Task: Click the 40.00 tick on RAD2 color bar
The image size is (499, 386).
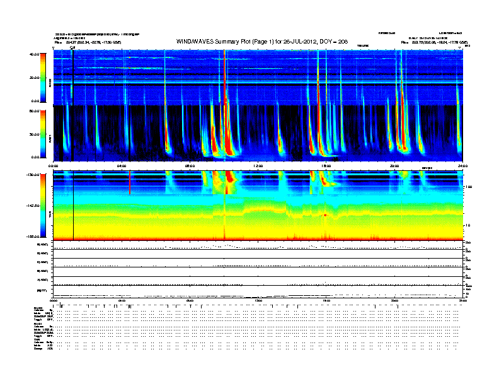Action: point(35,54)
